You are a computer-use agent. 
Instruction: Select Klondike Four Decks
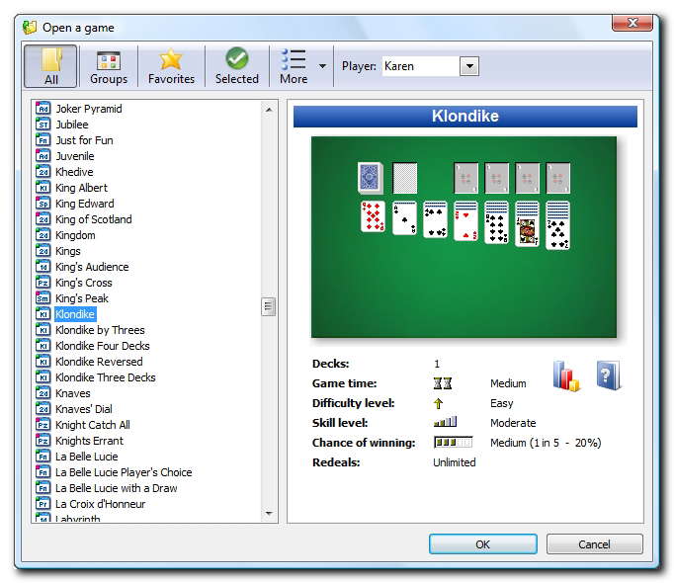click(x=103, y=346)
